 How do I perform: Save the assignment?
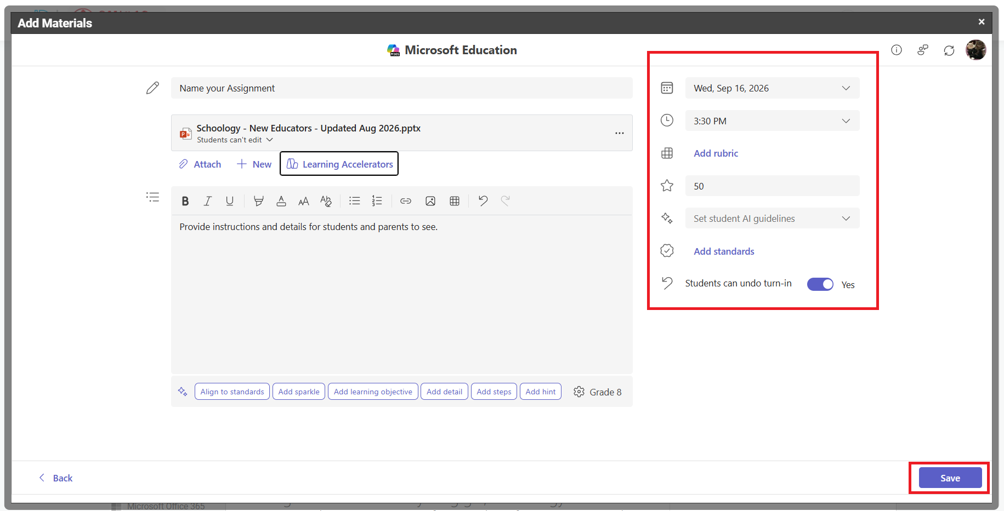(x=950, y=478)
